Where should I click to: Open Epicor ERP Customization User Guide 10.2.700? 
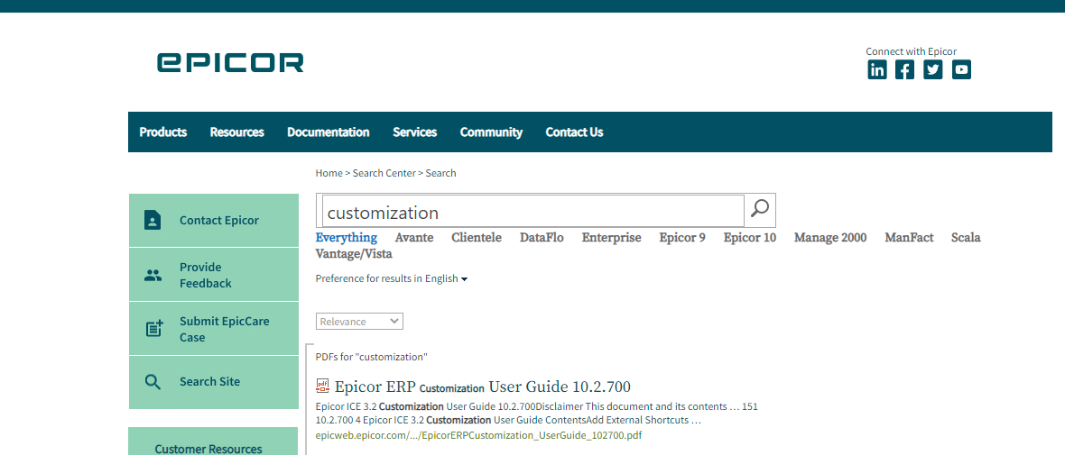(x=482, y=387)
